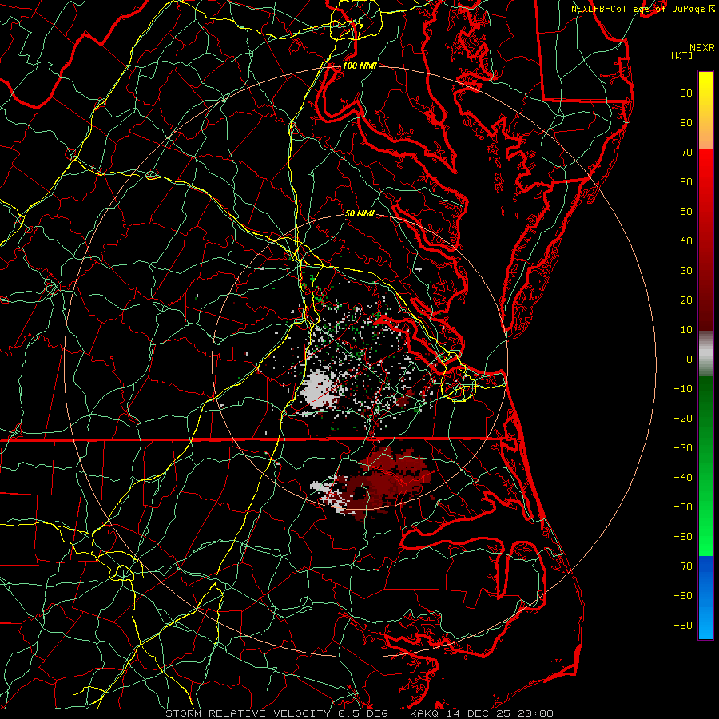Viewport: 719px width, 719px height.
Task: Click the gray zero-velocity color bar segment
Action: click(705, 354)
